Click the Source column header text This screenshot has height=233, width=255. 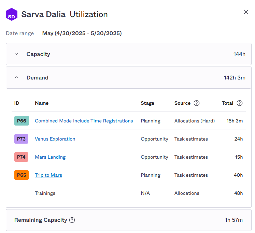[182, 103]
